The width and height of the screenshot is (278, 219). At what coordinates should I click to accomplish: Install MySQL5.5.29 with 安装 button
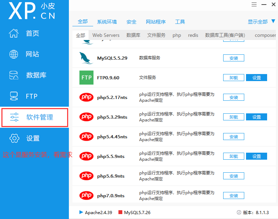coord(233,58)
